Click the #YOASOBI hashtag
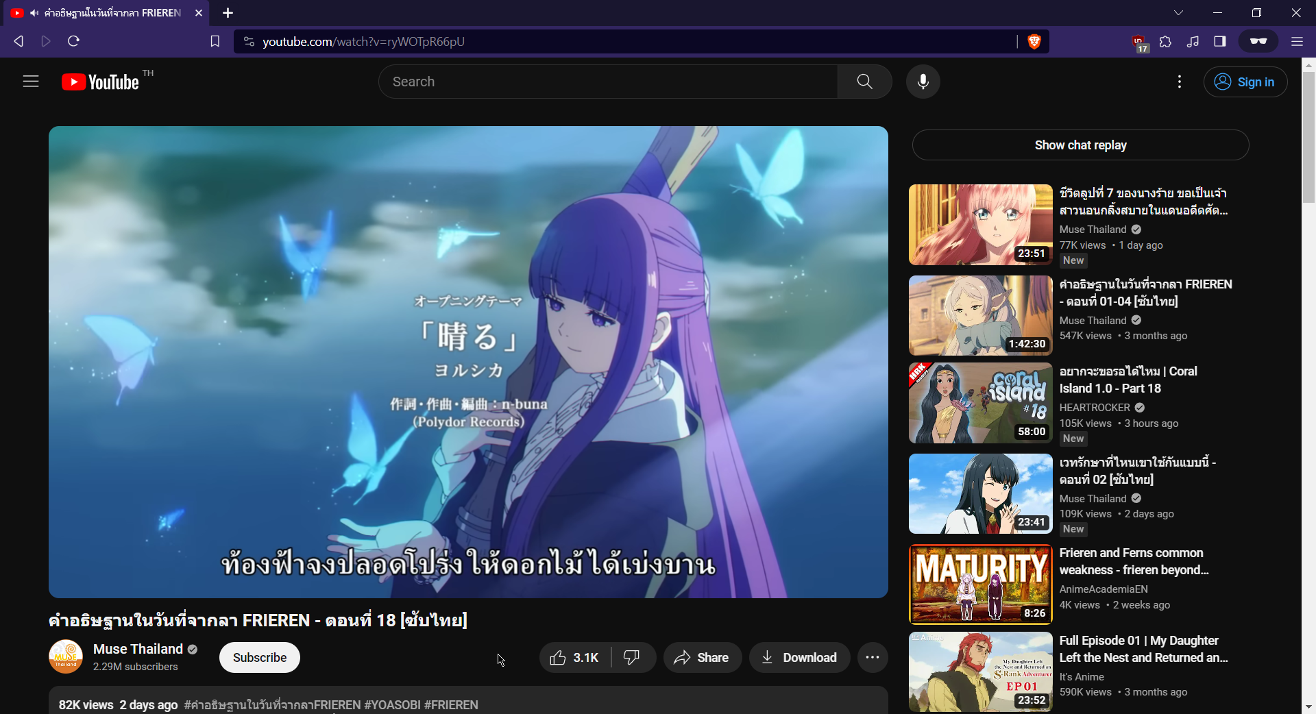1316x714 pixels. 392,705
